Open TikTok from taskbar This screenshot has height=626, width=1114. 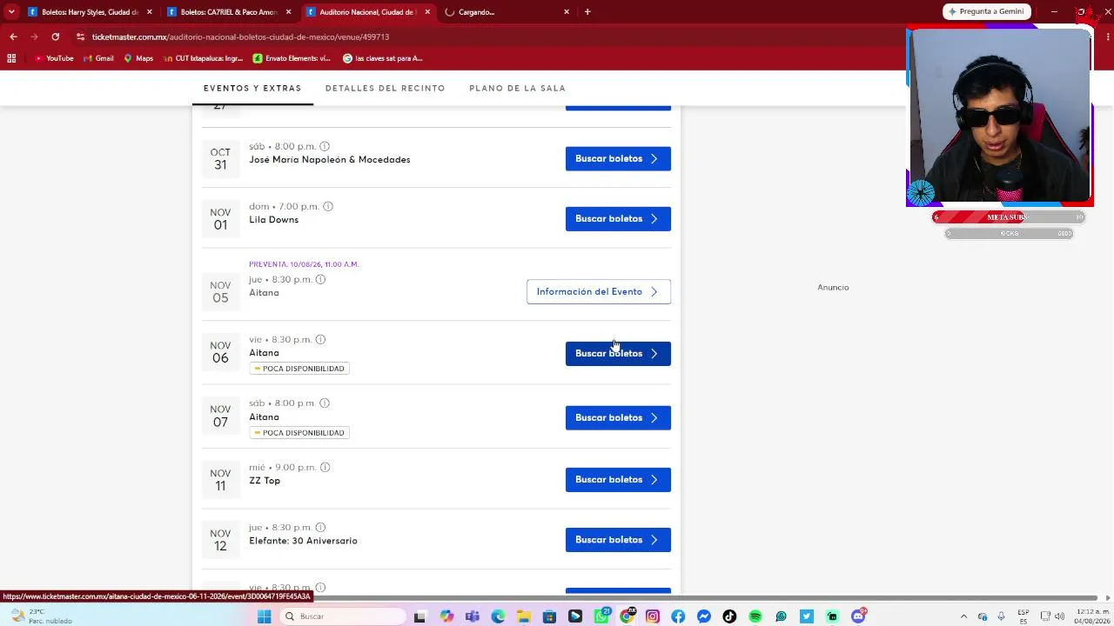click(x=729, y=616)
